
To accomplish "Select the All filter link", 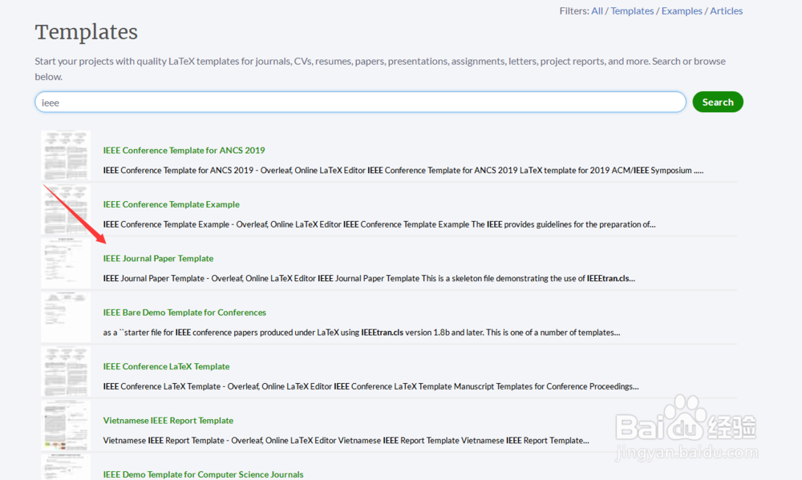I will pos(597,10).
